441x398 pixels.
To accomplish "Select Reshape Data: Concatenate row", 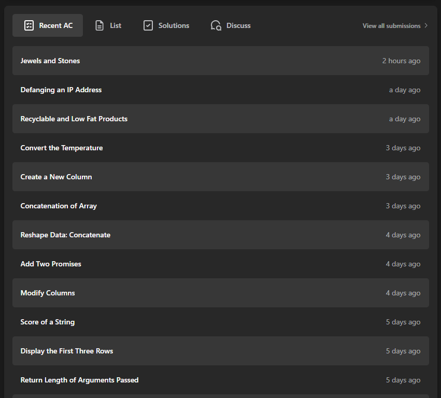I will point(65,235).
